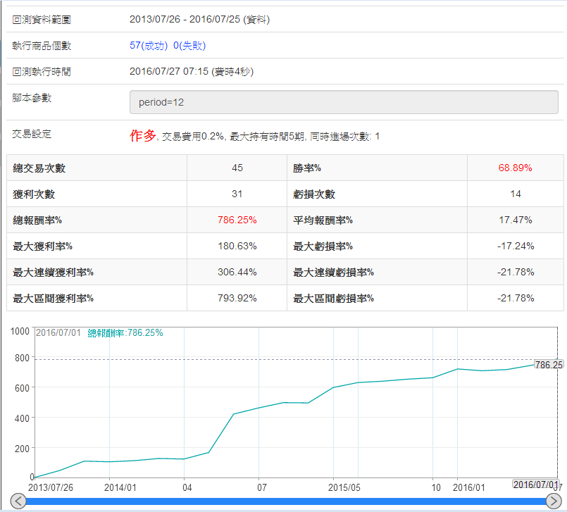Select the 總報酬率 786.25% value cell
Image resolution: width=567 pixels, height=512 pixels.
237,220
